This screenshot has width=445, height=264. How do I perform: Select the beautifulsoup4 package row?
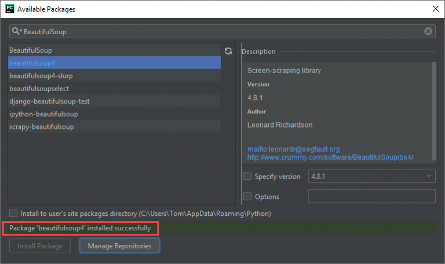[x=114, y=63]
